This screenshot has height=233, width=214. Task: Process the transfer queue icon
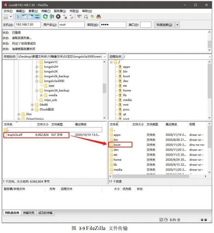pyautogui.click(x=52, y=17)
